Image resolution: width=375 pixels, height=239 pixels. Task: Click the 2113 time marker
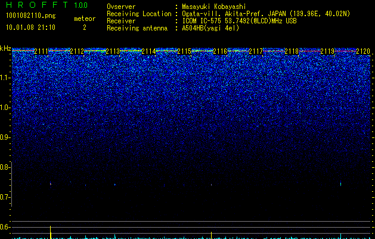(x=113, y=51)
